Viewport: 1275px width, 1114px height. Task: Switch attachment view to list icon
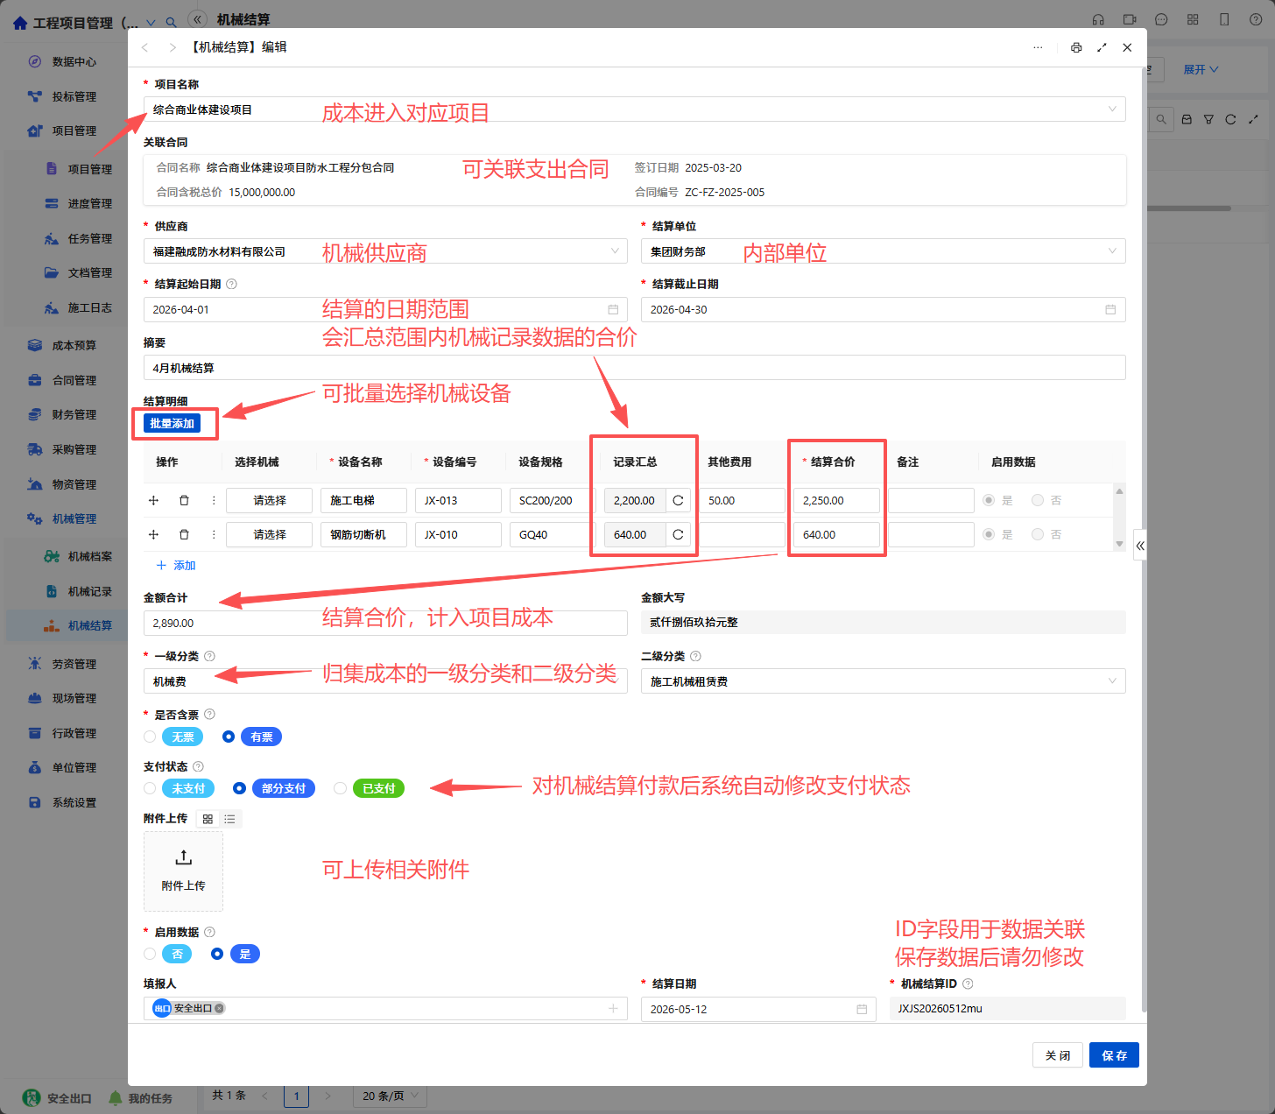pyautogui.click(x=229, y=819)
